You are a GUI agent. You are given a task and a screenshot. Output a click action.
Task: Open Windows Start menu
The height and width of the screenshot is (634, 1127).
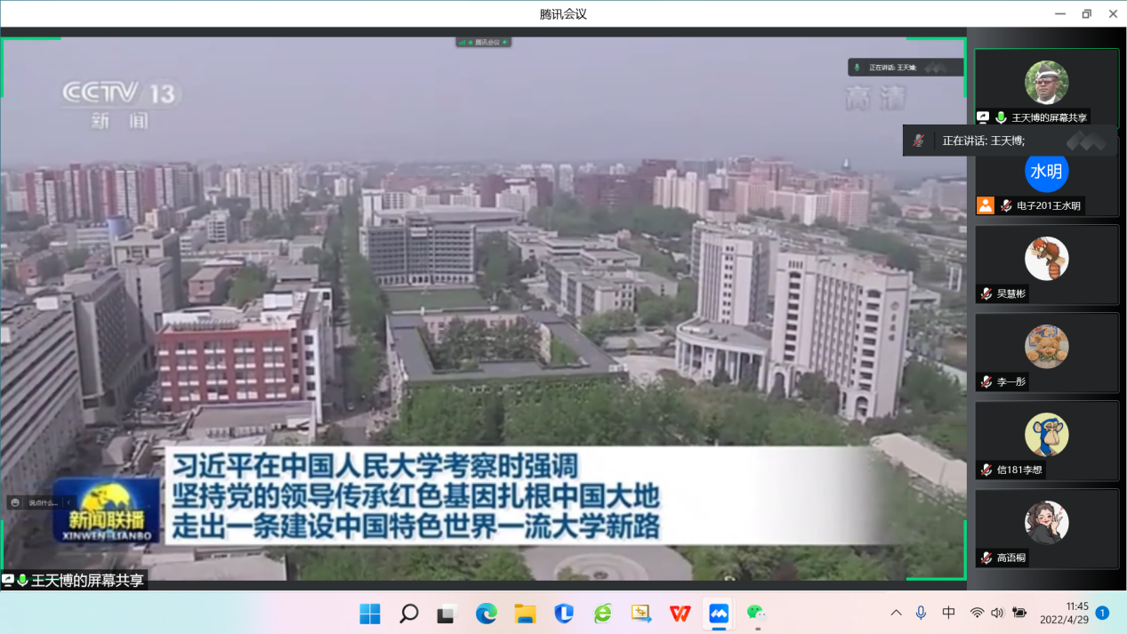[x=370, y=614]
